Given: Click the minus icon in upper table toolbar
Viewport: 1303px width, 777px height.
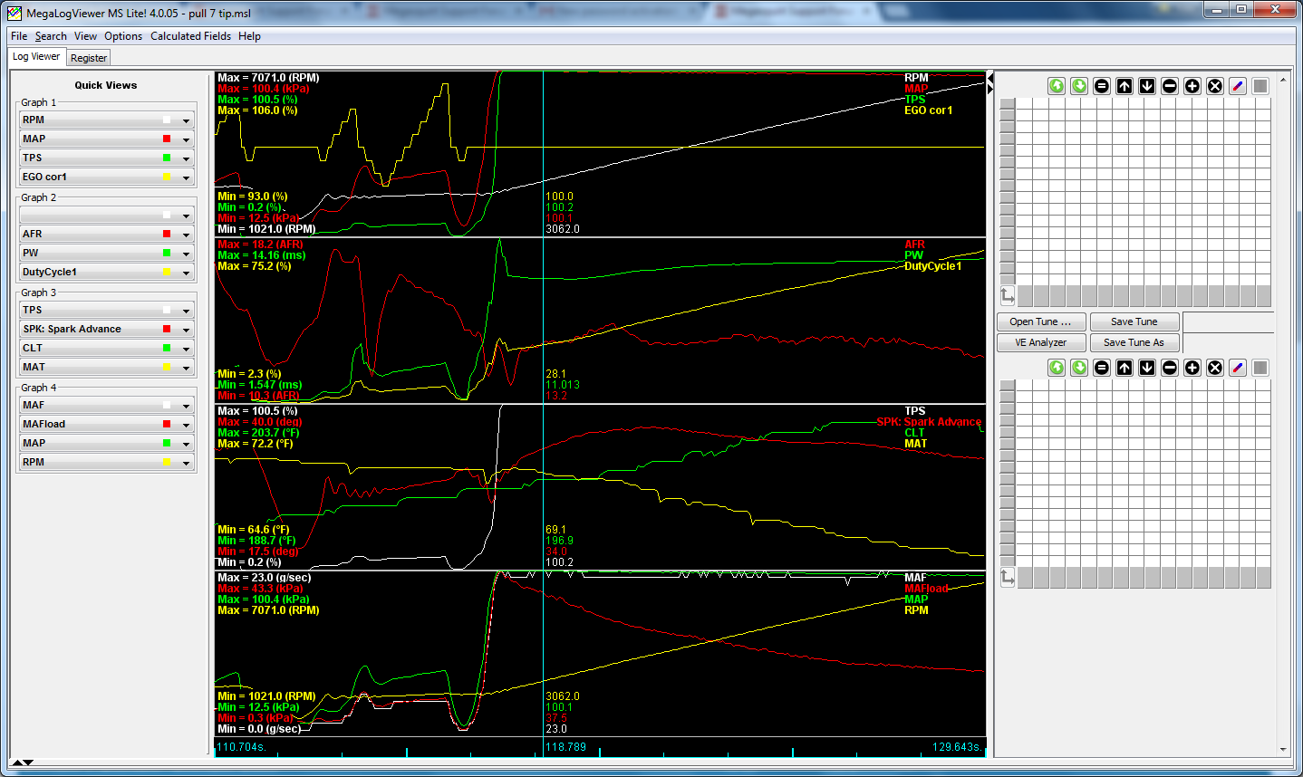Looking at the screenshot, I should tap(1170, 86).
